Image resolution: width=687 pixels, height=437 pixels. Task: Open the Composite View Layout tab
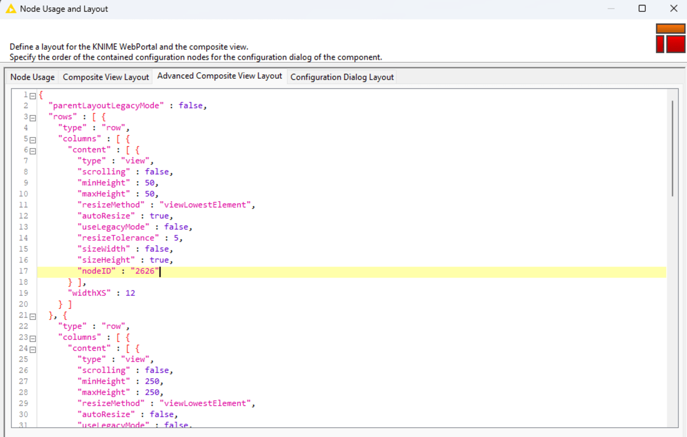(x=106, y=77)
